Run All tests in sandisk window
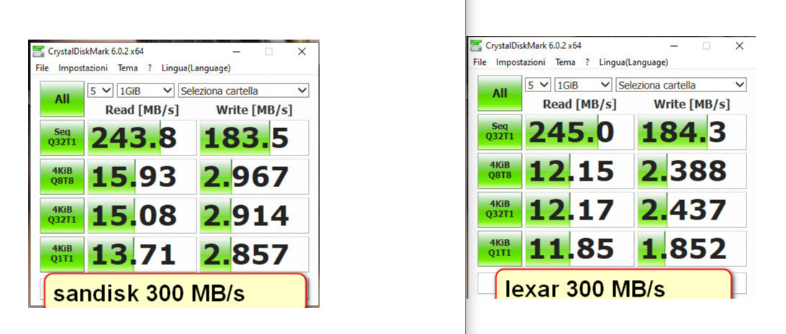 pos(62,99)
